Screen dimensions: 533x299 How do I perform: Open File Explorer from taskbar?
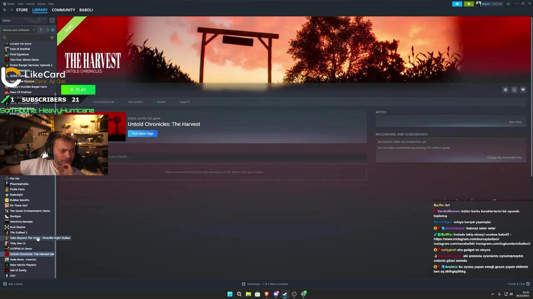(248, 294)
